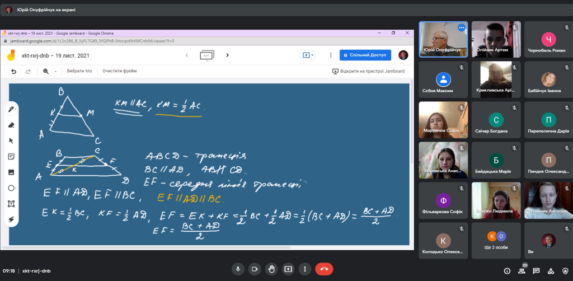Click Jamboard vertical scrollbar
Image resolution: width=573 pixels, height=281 pixels.
tap(411, 123)
